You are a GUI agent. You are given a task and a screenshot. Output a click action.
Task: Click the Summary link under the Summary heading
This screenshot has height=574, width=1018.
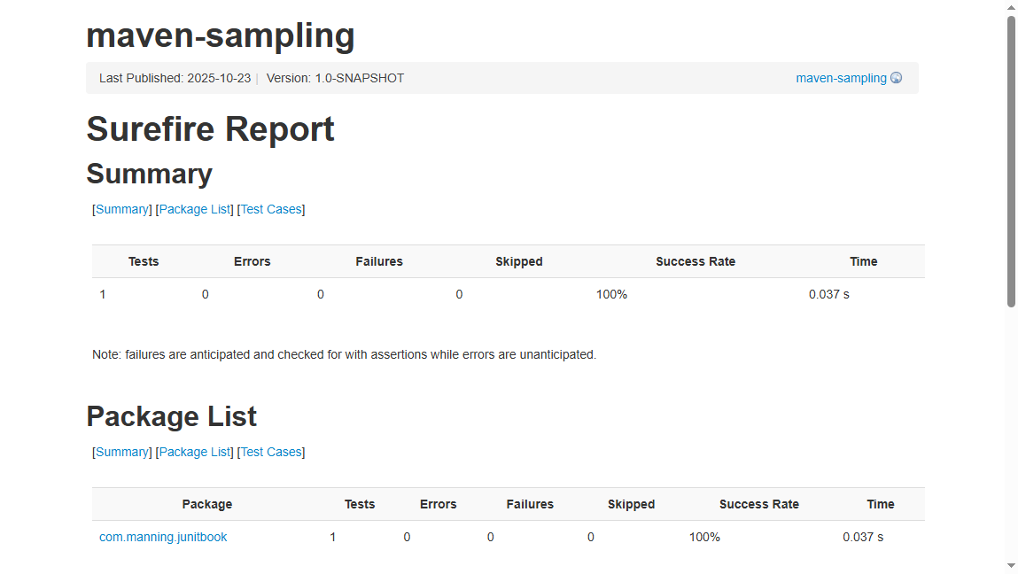click(122, 209)
